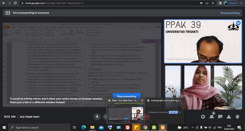This screenshot has width=245, height=131.
Task: Click the 8:02 AM meeting time
Action: coord(10,117)
